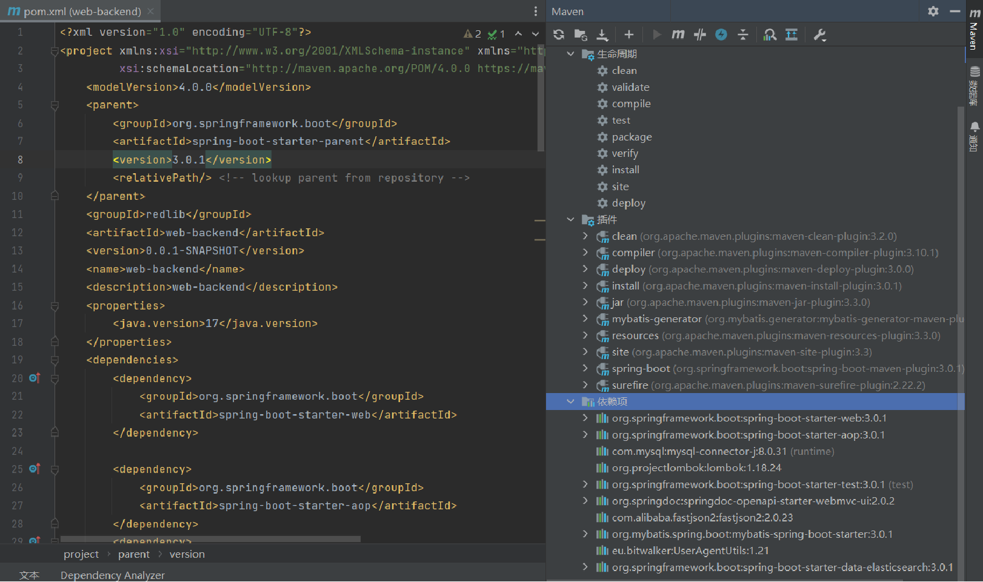983x582 pixels.
Task: Select the verify lifecycle goal
Action: 625,153
